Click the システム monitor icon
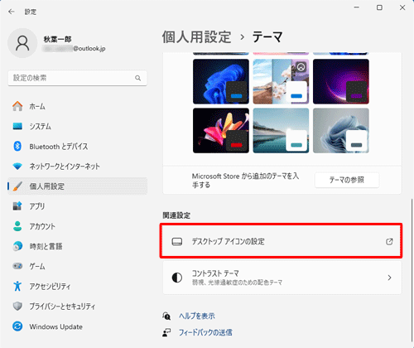The width and height of the screenshot is (414, 348). [17, 126]
